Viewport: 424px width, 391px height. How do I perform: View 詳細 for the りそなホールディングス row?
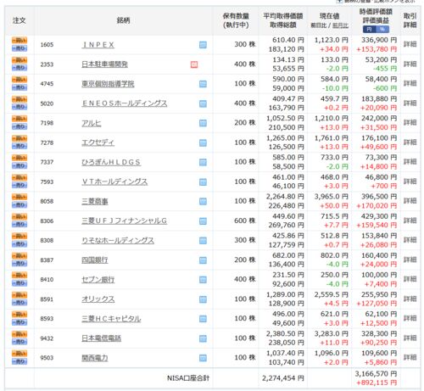click(x=410, y=240)
